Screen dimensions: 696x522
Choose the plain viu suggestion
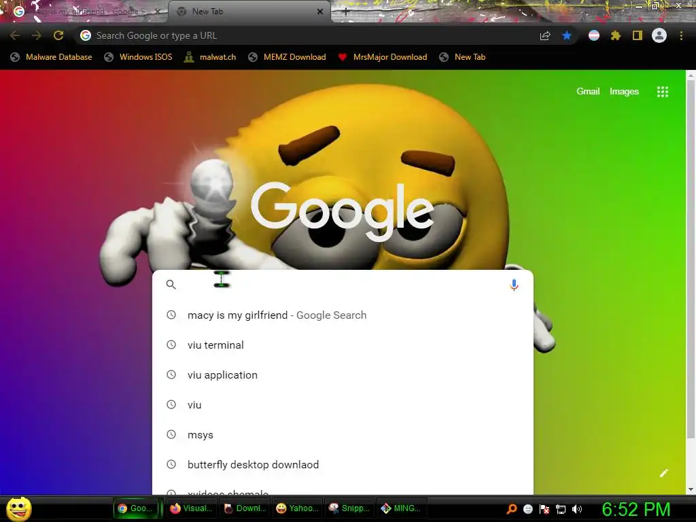(x=343, y=405)
